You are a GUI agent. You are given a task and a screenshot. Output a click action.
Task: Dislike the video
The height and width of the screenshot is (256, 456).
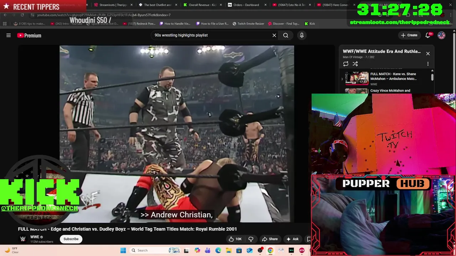tap(251, 239)
